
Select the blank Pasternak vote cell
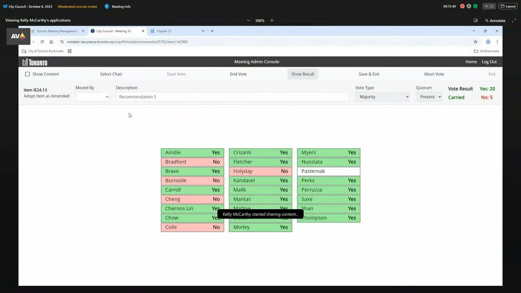(329, 171)
